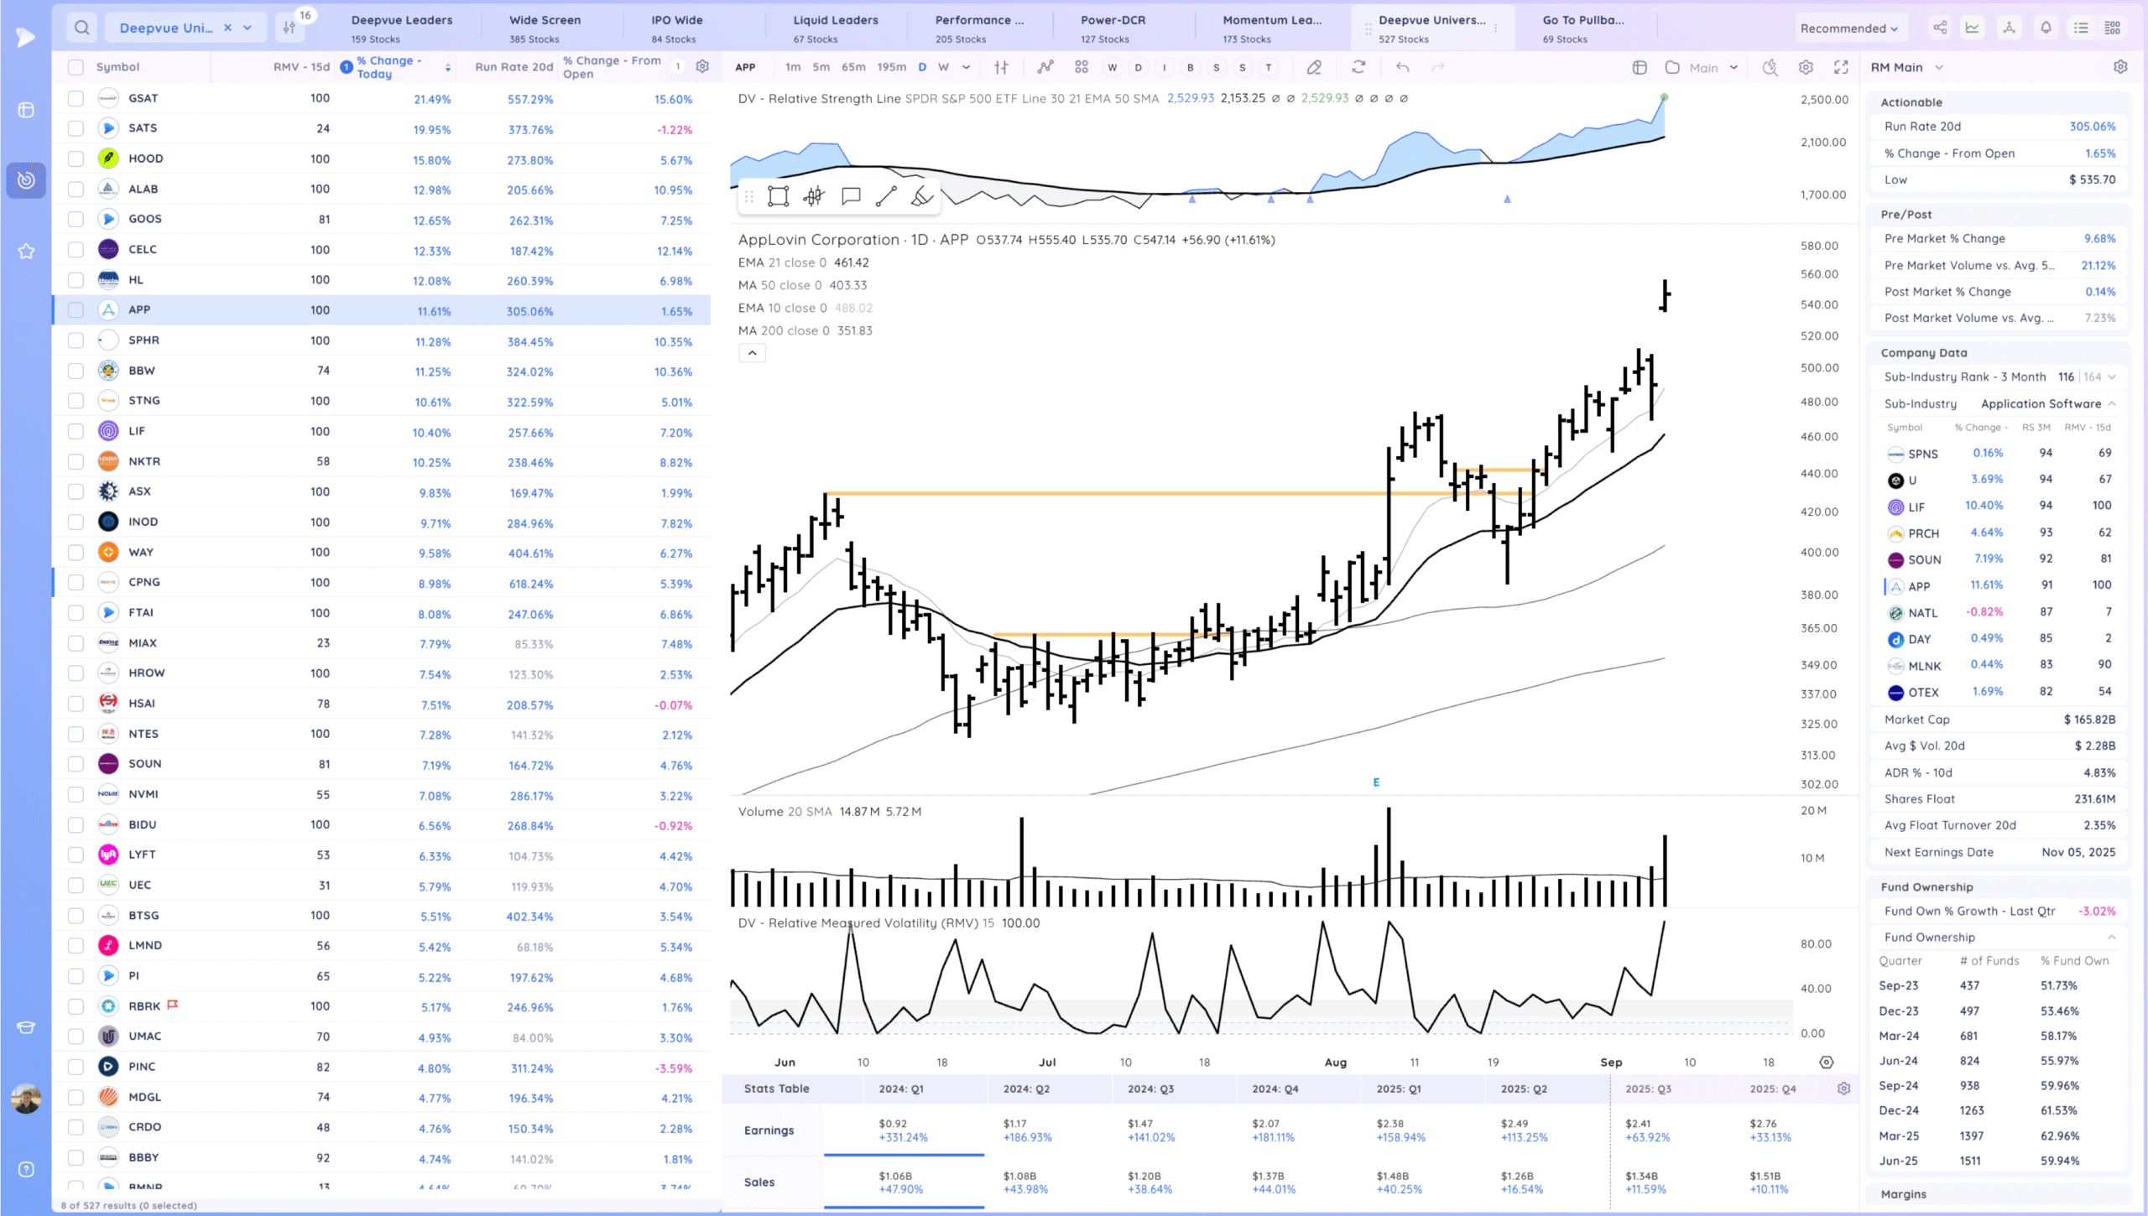2148x1216 pixels.
Task: Select the LIF row in sub-industry table
Action: (2000, 507)
